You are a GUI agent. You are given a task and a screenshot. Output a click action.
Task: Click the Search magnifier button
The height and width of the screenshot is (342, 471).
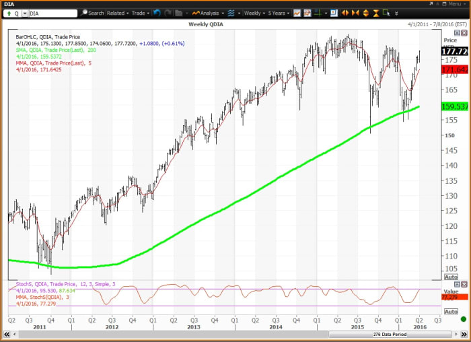tap(92, 13)
